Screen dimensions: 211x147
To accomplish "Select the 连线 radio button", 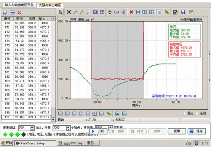I will [x=197, y=113].
